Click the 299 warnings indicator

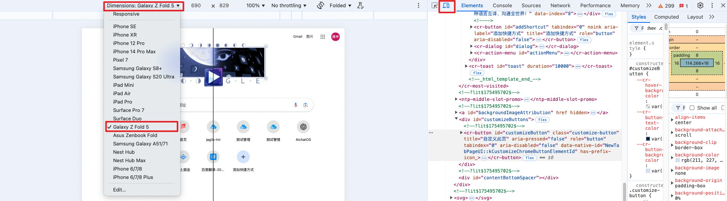pos(666,6)
